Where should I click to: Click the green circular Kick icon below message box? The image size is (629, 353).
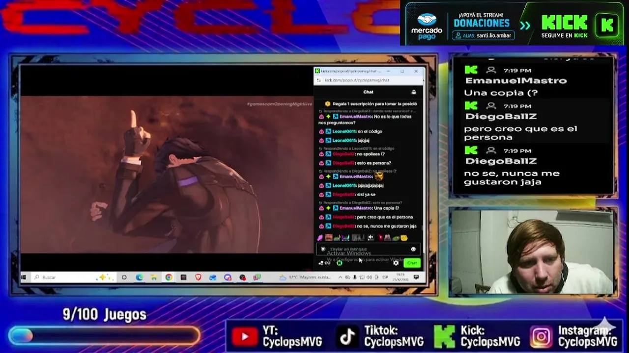coord(339,263)
